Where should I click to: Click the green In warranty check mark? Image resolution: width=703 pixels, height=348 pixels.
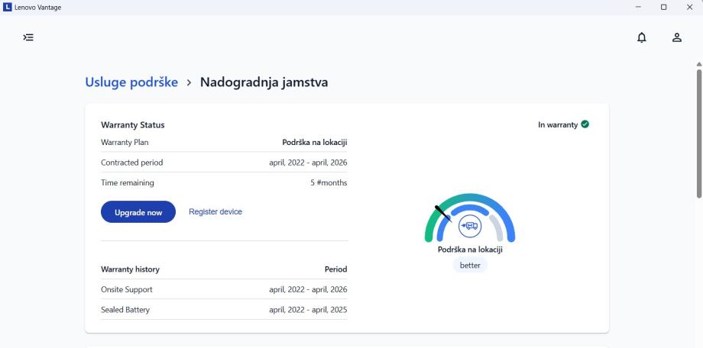point(585,124)
